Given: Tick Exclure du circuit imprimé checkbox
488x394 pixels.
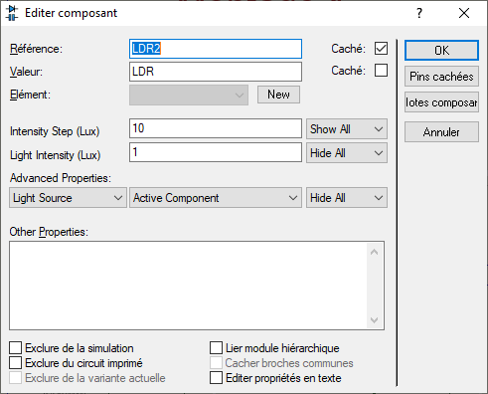Looking at the screenshot, I should pos(16,363).
